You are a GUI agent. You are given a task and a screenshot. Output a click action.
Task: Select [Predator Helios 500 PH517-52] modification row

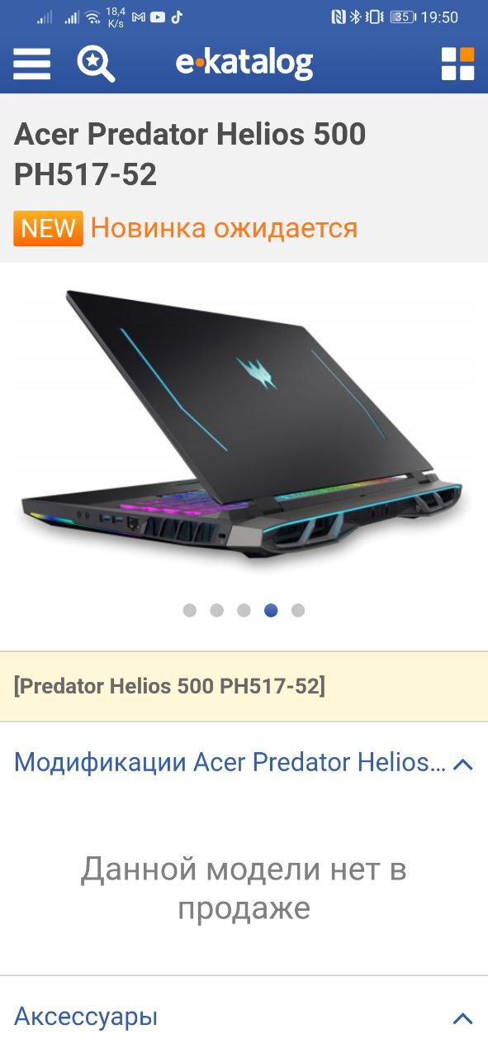[x=244, y=686]
